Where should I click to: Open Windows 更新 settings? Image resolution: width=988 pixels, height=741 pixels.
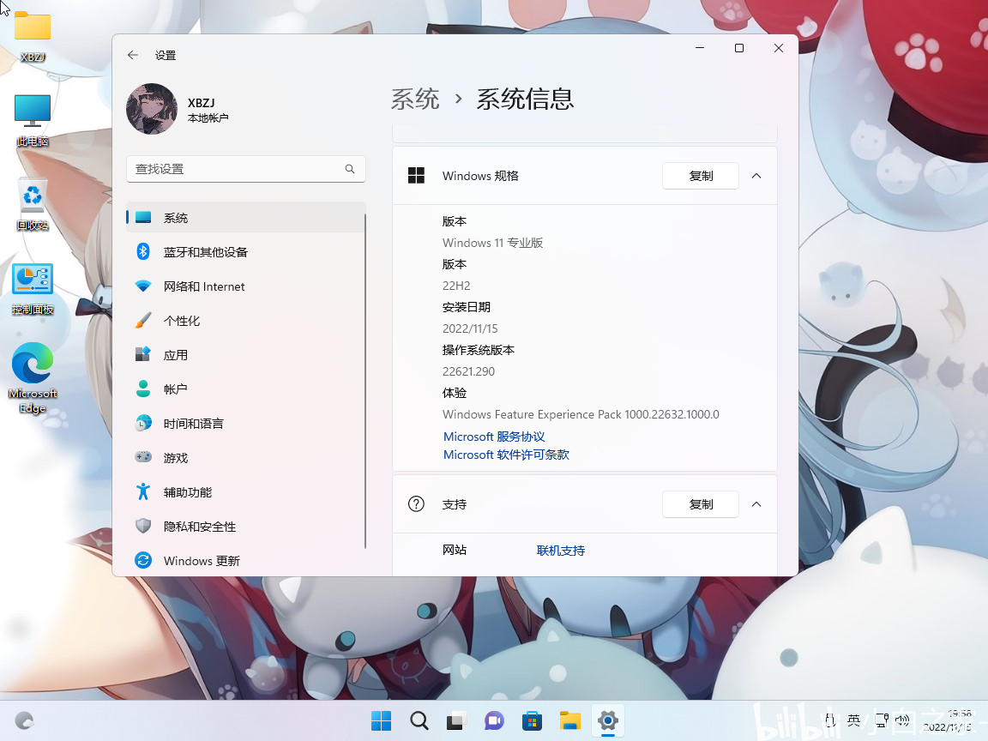tap(246, 560)
